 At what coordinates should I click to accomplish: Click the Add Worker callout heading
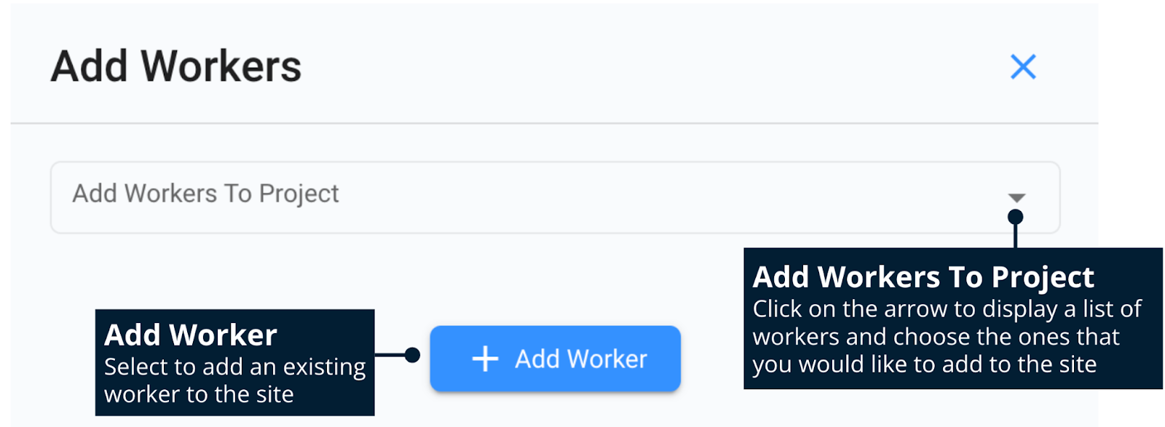point(191,335)
